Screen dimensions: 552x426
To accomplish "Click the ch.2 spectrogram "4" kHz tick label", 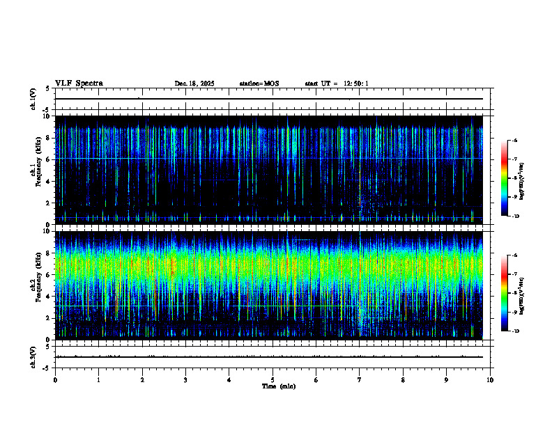I will (x=49, y=297).
